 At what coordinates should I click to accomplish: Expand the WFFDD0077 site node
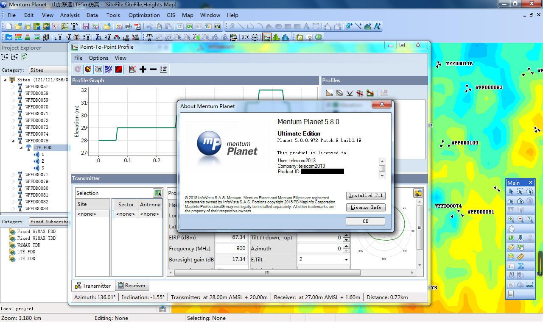pos(14,175)
